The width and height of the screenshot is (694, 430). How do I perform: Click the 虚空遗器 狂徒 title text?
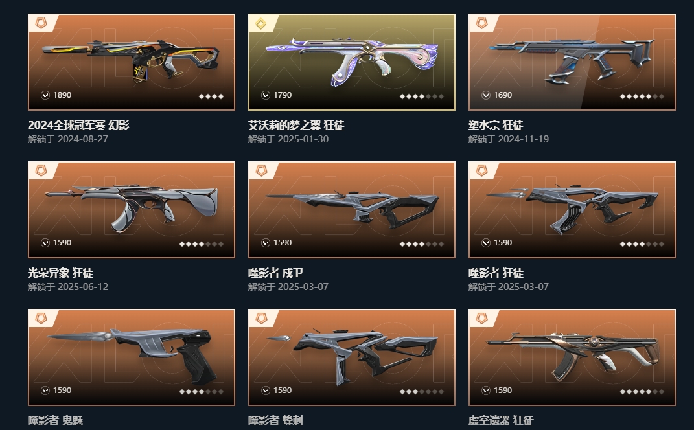point(501,420)
